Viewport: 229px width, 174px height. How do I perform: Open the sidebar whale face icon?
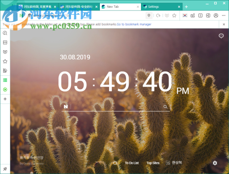point(5,52)
